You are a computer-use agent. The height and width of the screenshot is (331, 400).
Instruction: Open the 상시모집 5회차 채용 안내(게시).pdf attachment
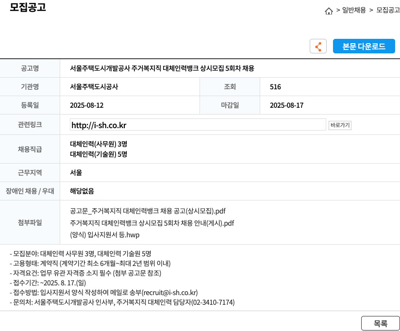point(152,223)
